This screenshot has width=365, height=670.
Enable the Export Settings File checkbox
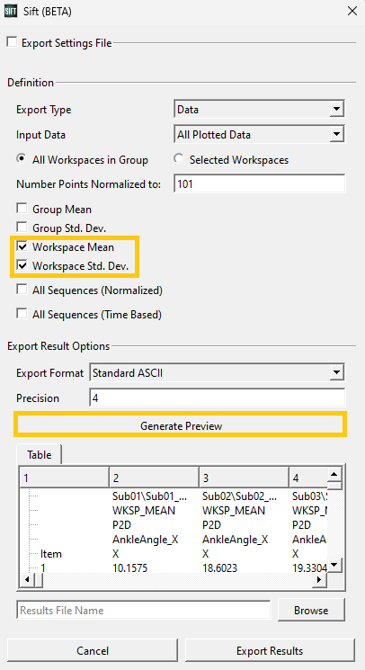(x=12, y=42)
